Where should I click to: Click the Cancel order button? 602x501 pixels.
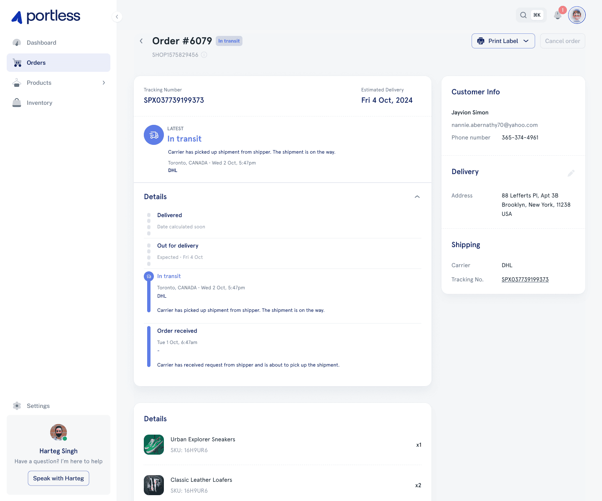(563, 41)
